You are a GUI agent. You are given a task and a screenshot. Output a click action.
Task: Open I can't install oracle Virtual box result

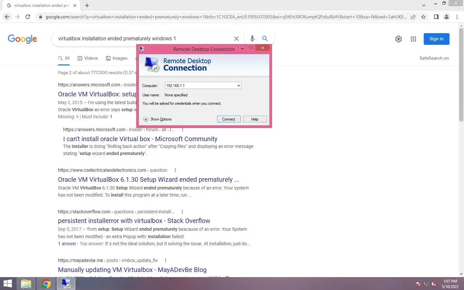[140, 139]
